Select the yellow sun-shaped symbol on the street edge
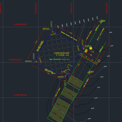The image size is (122, 122). (x=99, y=61)
